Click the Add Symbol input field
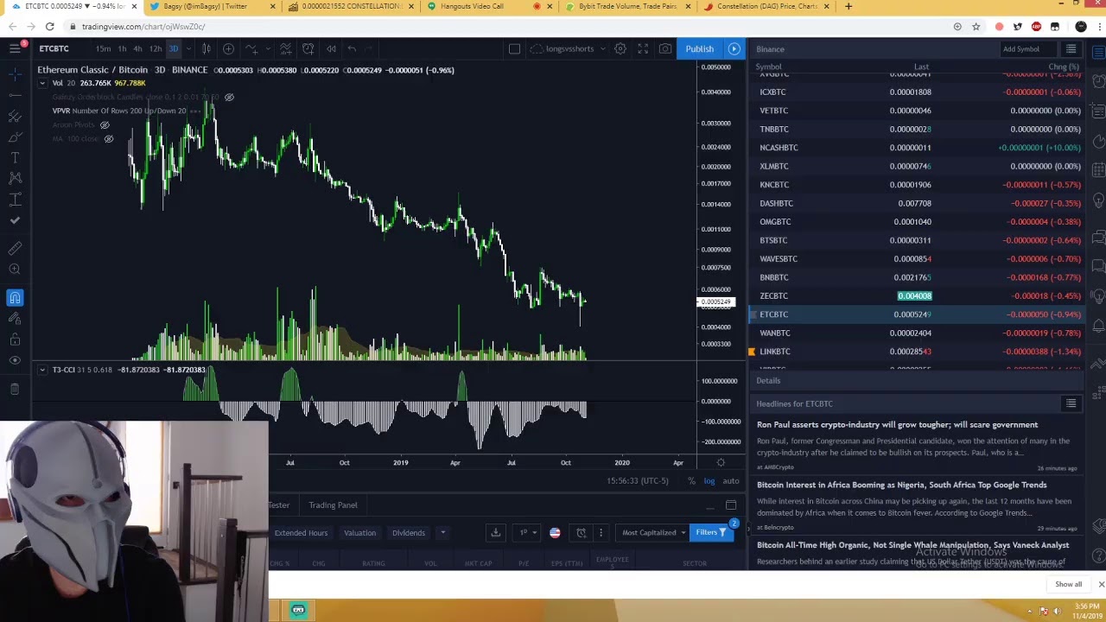Viewport: 1106px width, 622px height. (1029, 49)
